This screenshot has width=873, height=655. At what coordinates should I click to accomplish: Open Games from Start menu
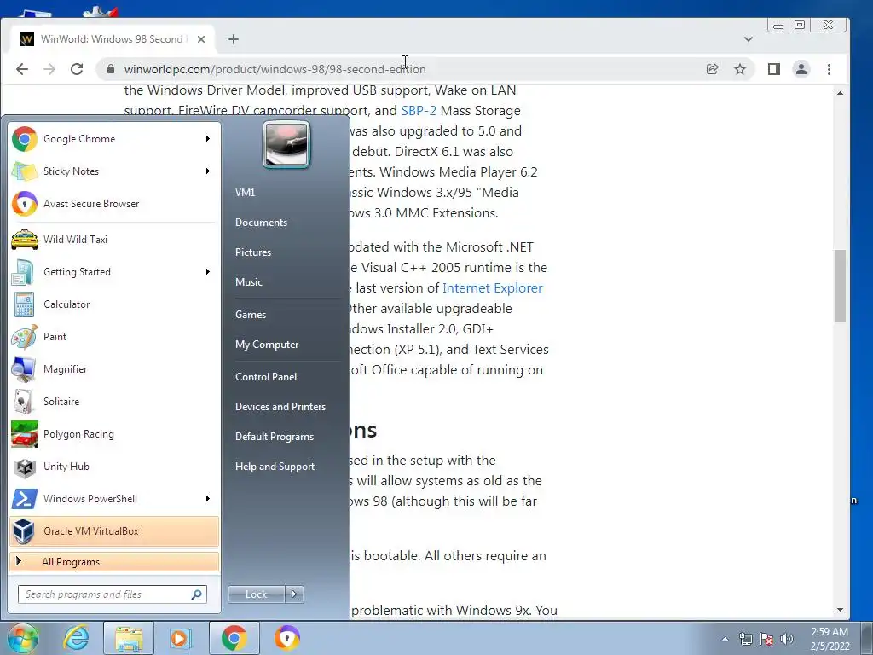[x=251, y=315]
